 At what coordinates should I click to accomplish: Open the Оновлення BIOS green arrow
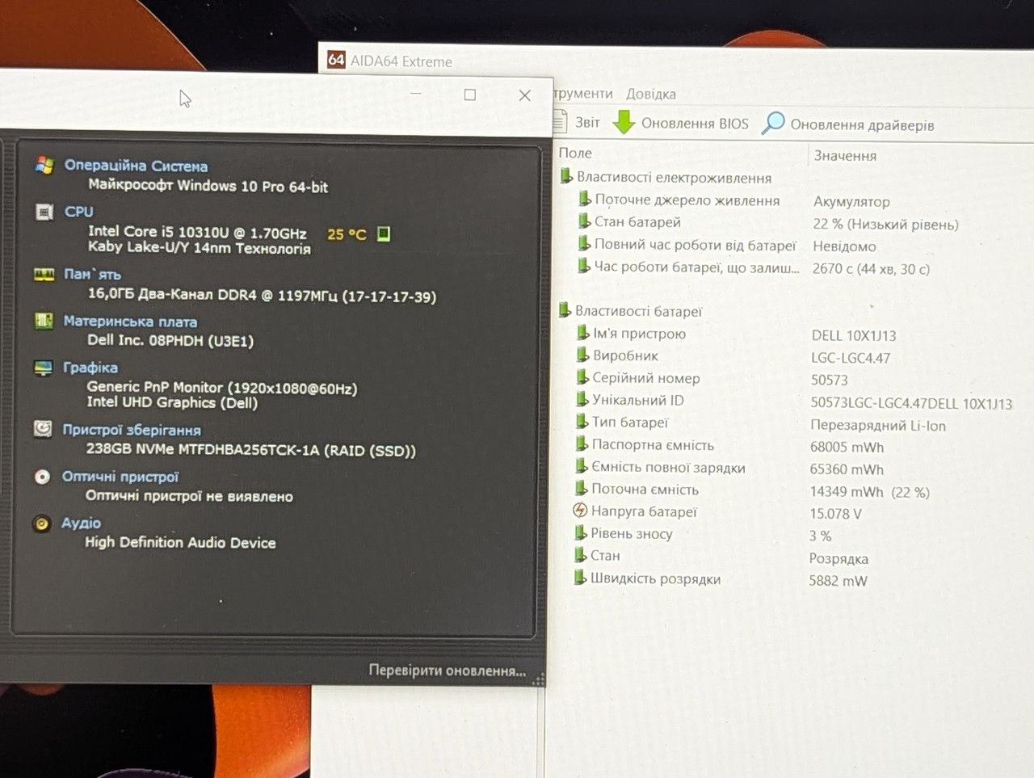pos(624,122)
